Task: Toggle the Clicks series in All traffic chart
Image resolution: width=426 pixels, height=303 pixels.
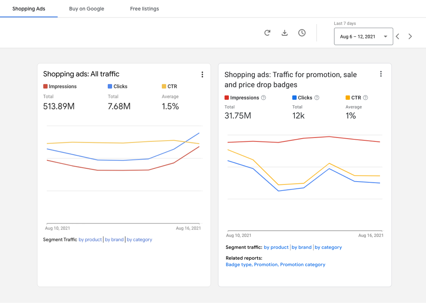Action: [118, 86]
